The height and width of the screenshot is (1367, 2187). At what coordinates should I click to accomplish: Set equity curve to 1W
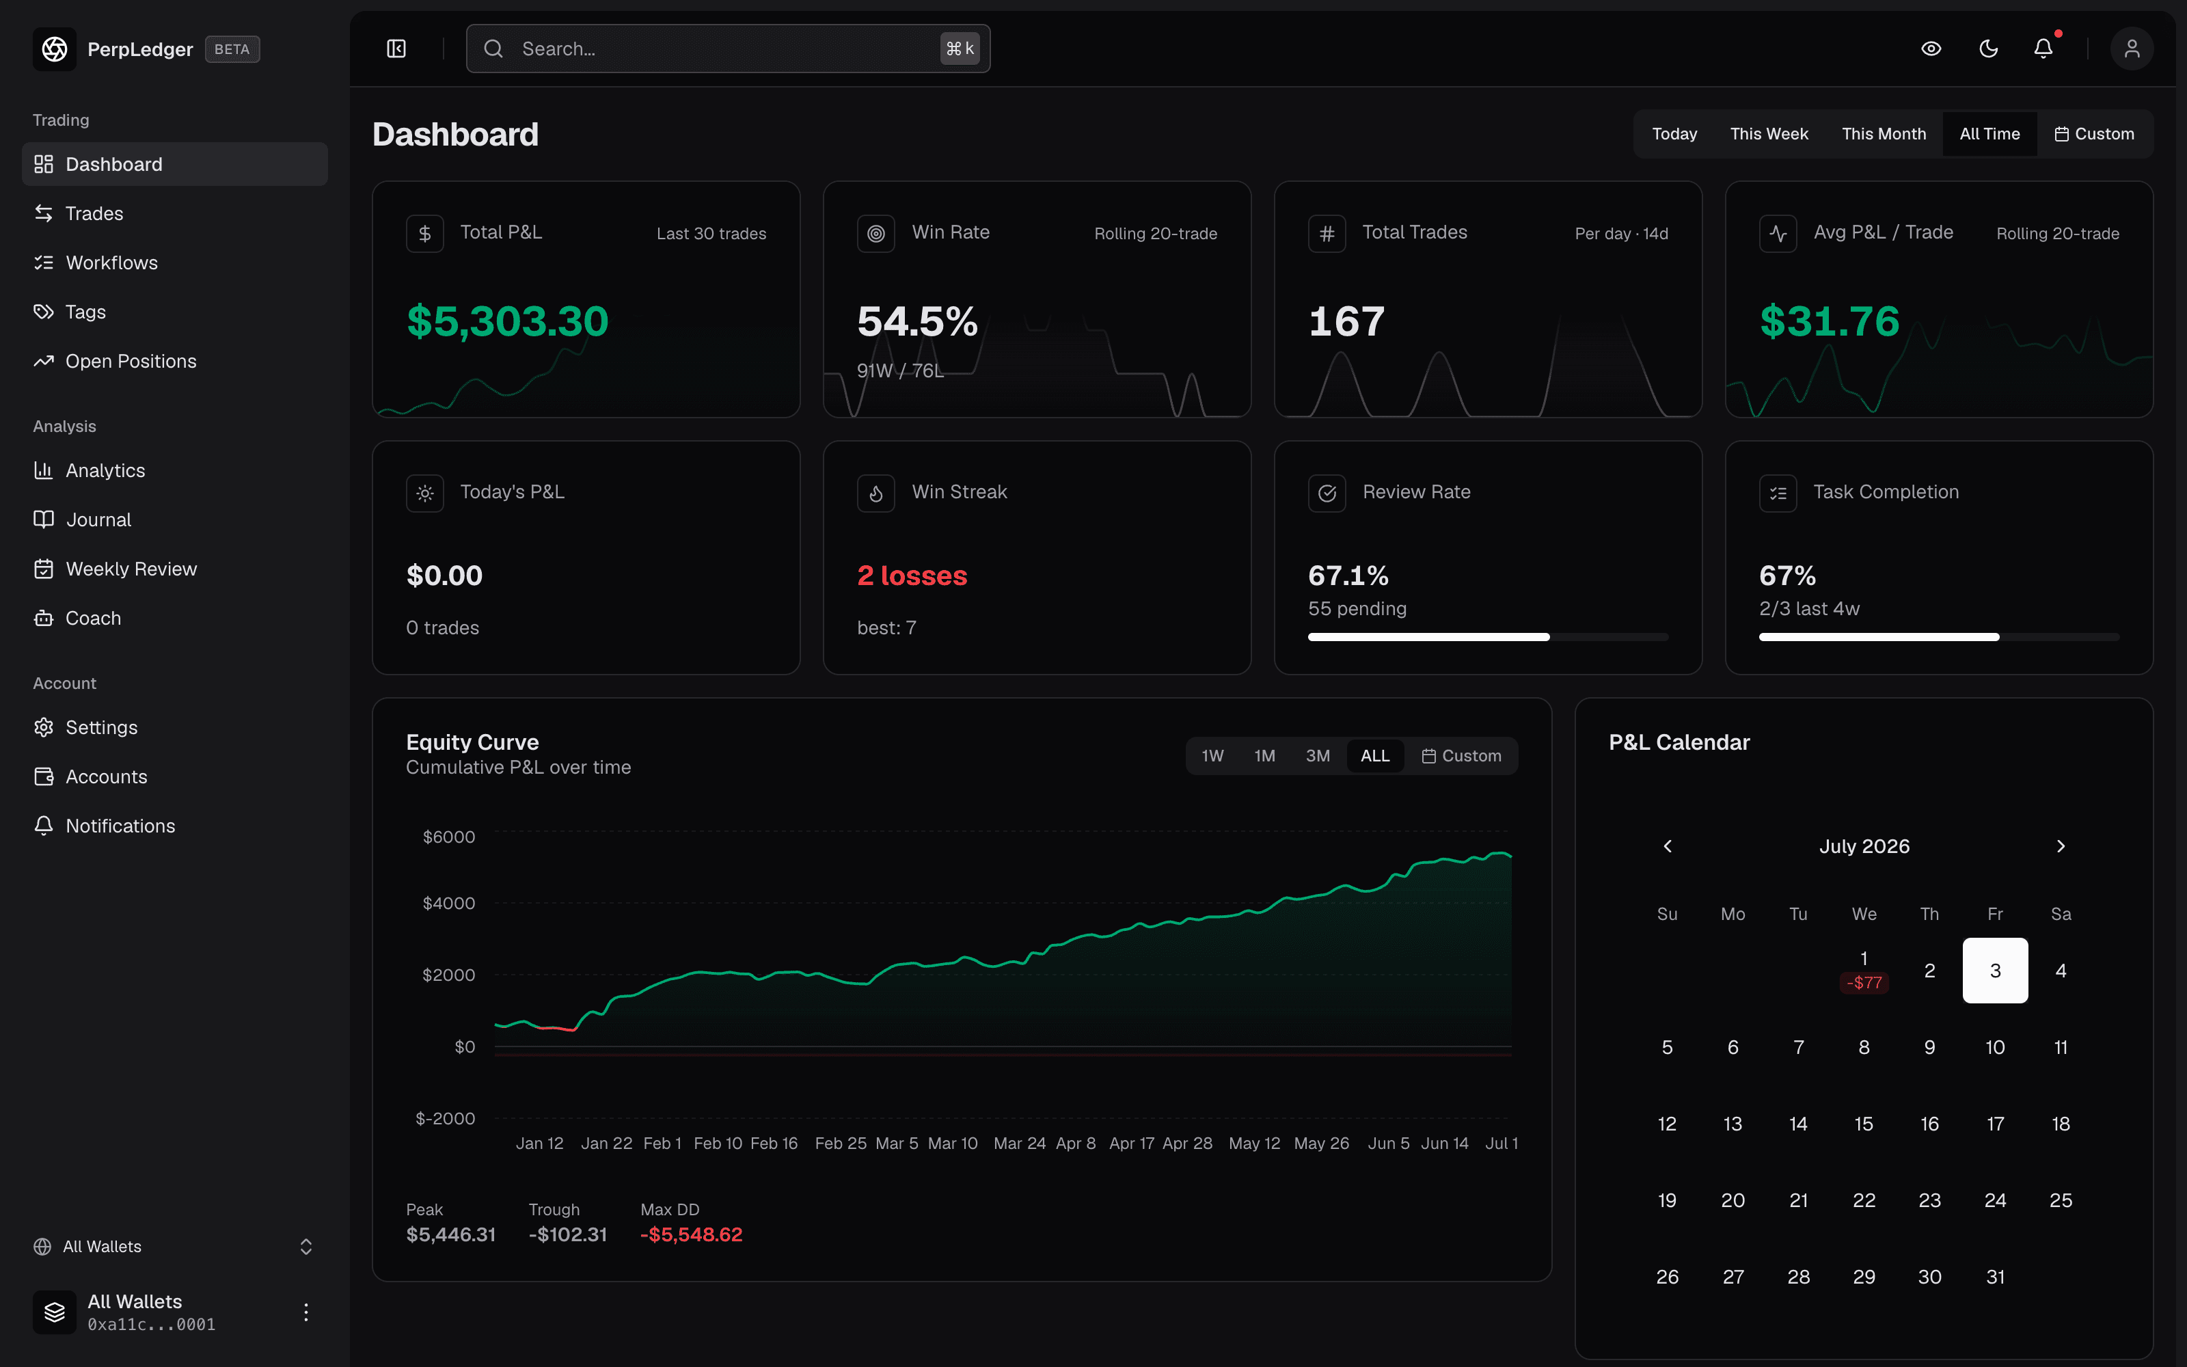coord(1213,756)
